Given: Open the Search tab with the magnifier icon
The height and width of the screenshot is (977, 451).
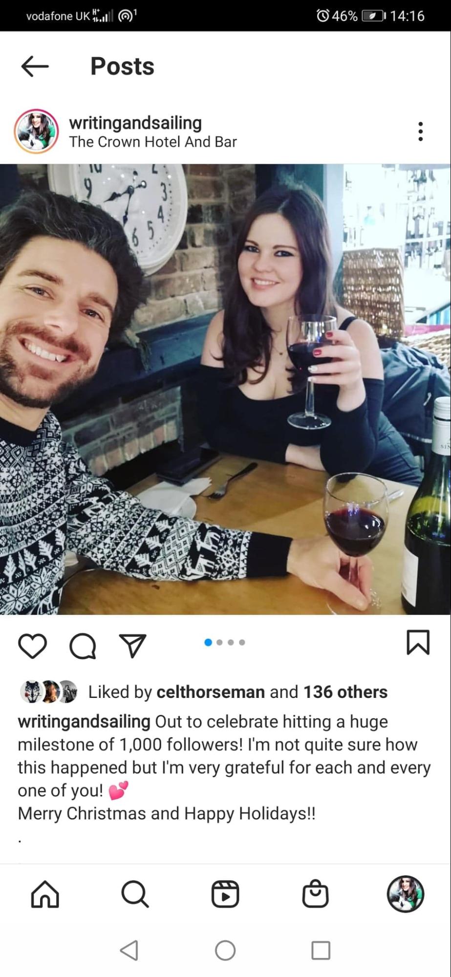Looking at the screenshot, I should [x=135, y=894].
